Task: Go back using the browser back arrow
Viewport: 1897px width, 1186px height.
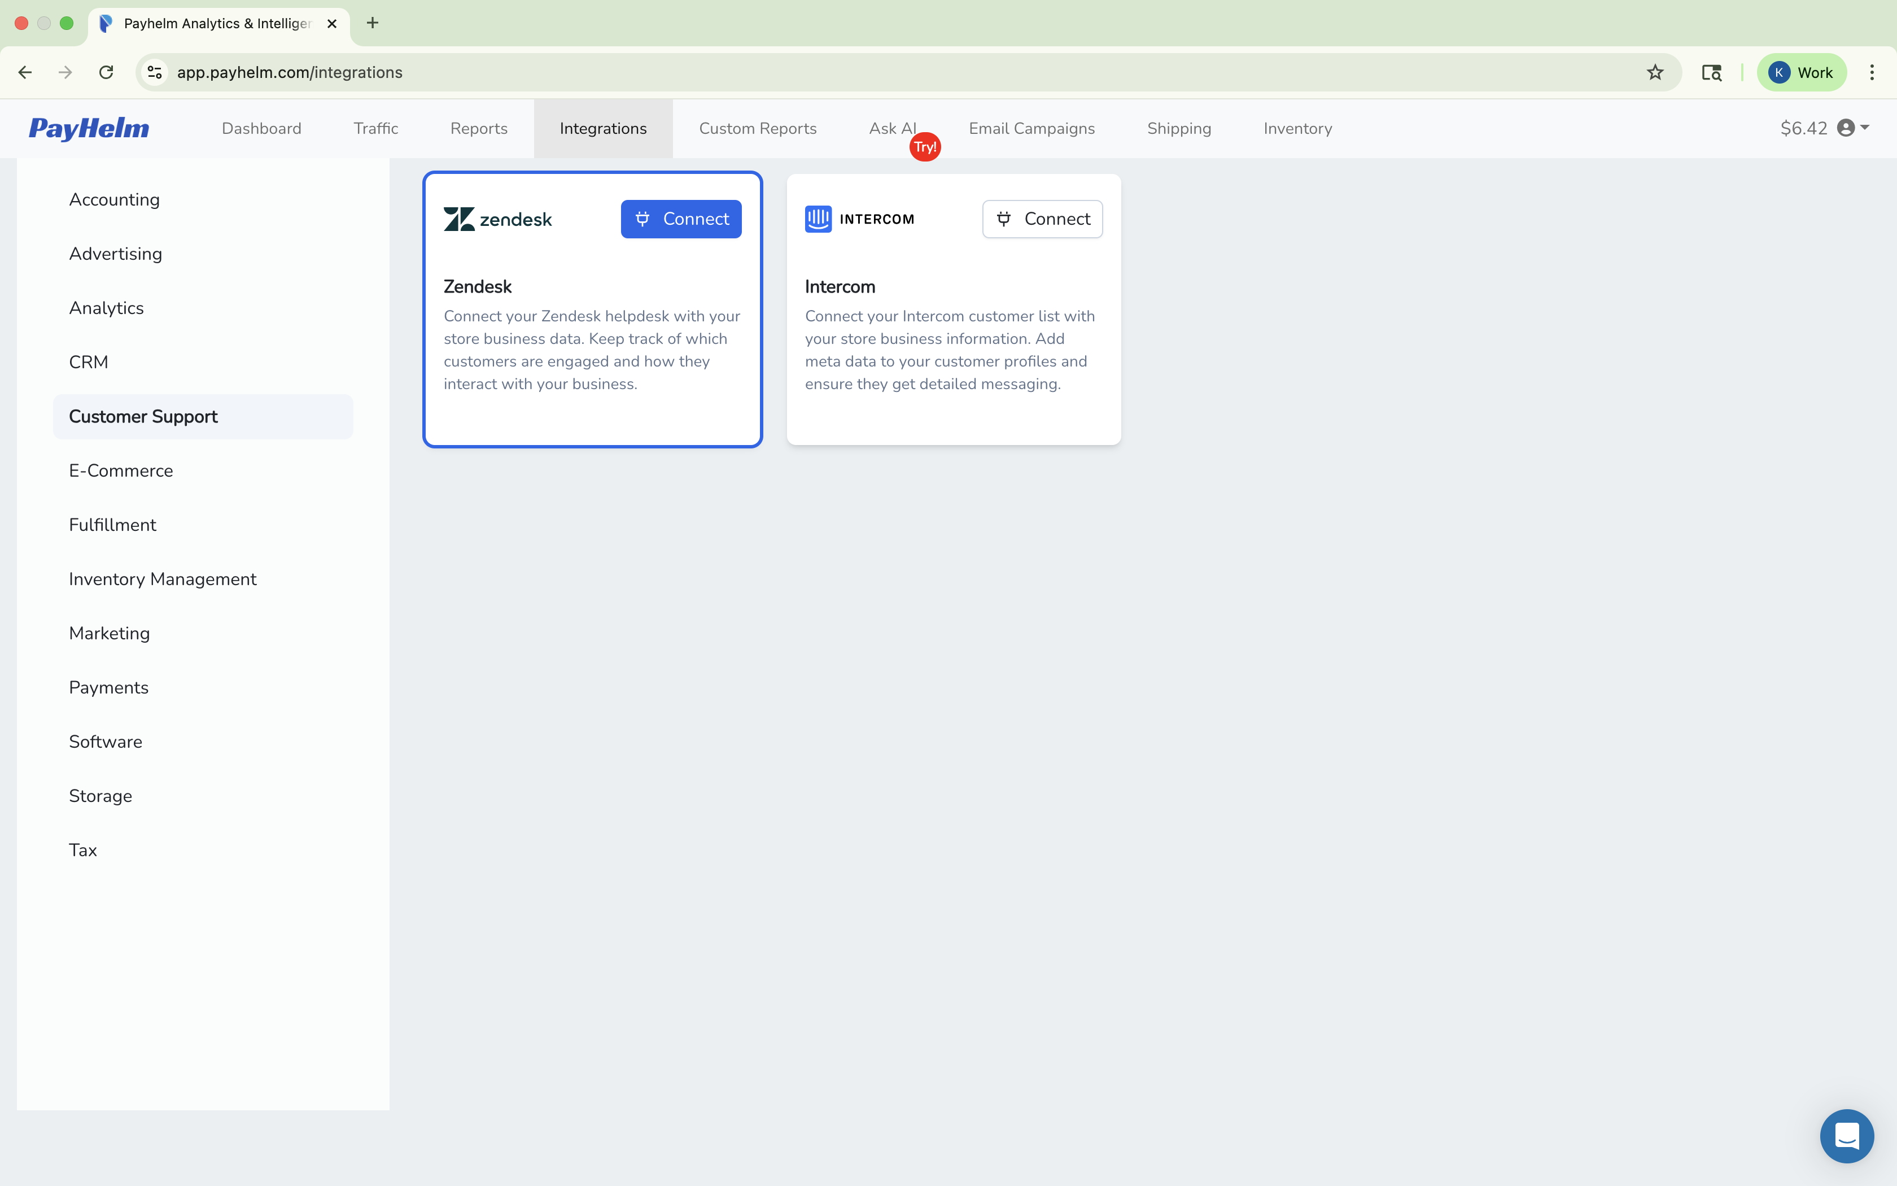Action: (25, 72)
